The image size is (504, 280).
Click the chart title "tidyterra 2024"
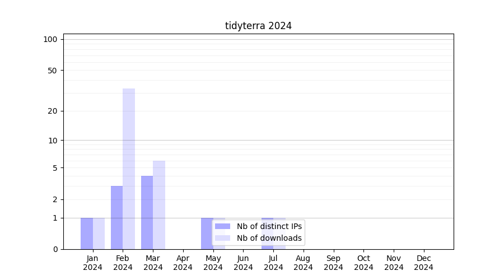point(258,26)
